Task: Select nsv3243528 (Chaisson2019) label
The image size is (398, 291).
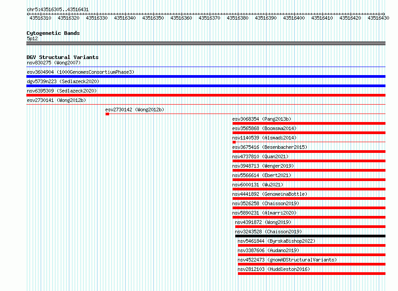Action: 269,232
